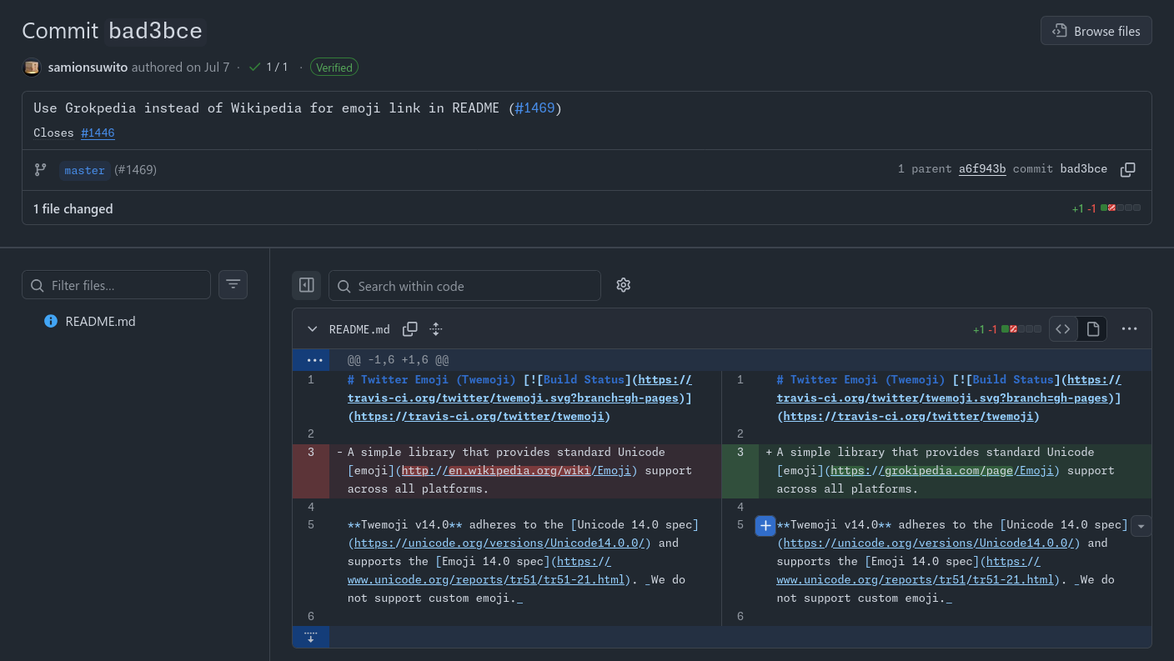The image size is (1174, 661).
Task: Collapse the file tree sidebar
Action: tap(306, 285)
